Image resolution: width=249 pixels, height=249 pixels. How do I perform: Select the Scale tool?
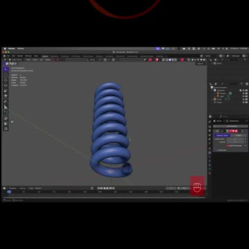click(6, 91)
